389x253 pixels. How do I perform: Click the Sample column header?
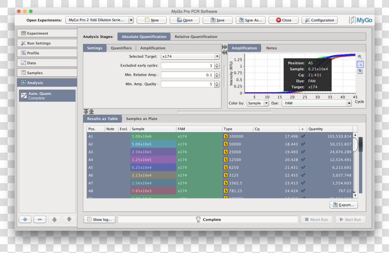[x=153, y=129]
